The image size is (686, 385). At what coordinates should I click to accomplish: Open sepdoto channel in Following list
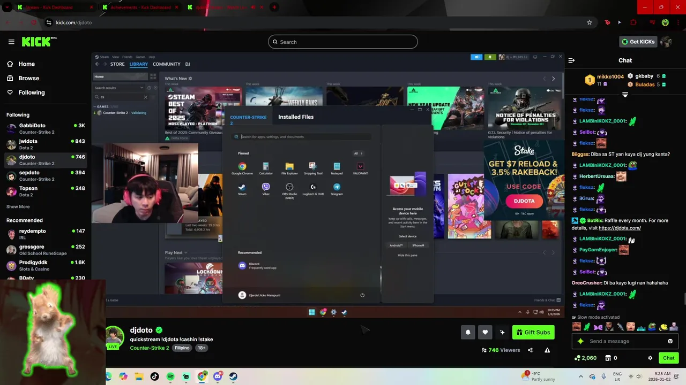point(46,176)
